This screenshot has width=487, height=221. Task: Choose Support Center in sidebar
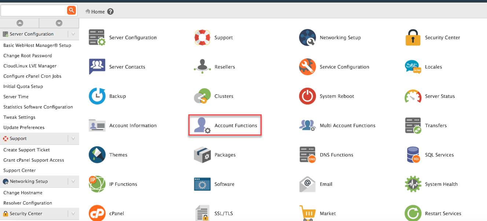pos(20,170)
